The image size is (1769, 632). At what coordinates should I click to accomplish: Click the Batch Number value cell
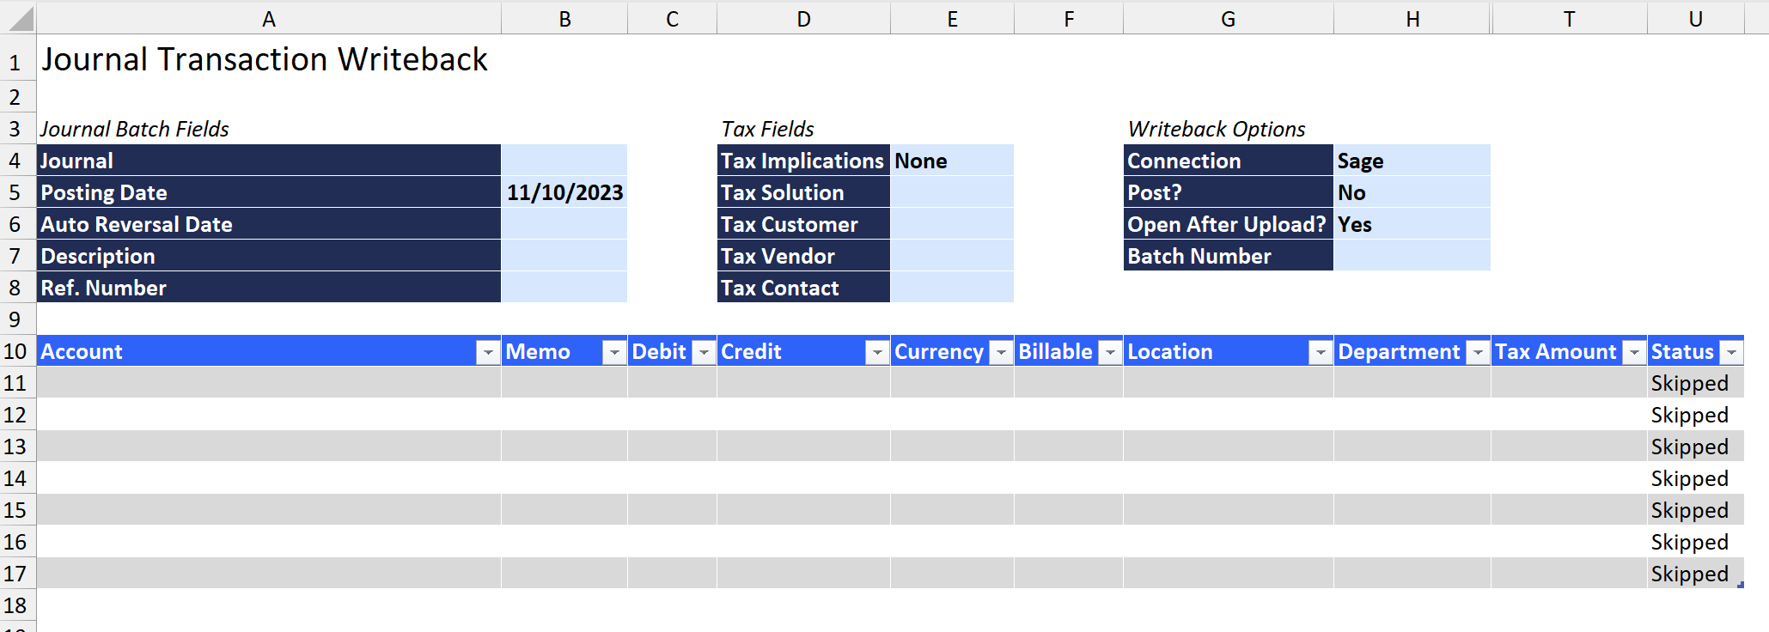tap(1412, 256)
